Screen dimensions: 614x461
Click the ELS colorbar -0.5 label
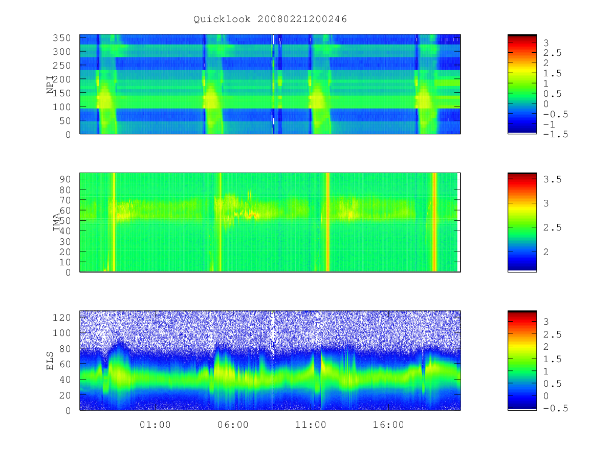(x=556, y=408)
